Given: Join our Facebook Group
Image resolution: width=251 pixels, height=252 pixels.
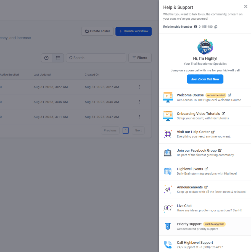Looking at the screenshot, I should tap(197, 150).
